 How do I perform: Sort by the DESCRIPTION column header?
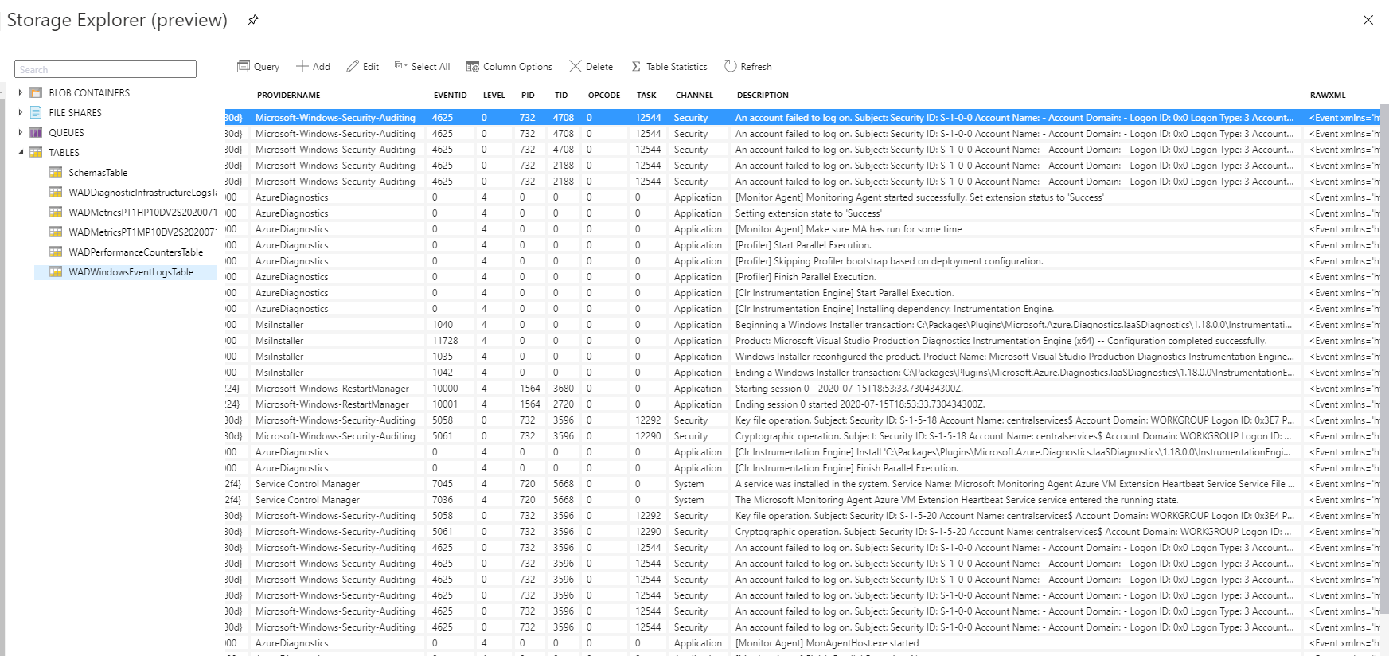click(x=763, y=95)
